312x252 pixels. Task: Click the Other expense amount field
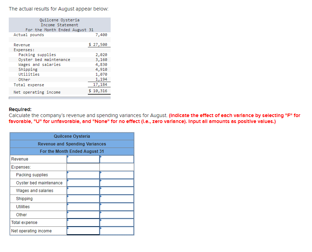[x=83, y=214]
